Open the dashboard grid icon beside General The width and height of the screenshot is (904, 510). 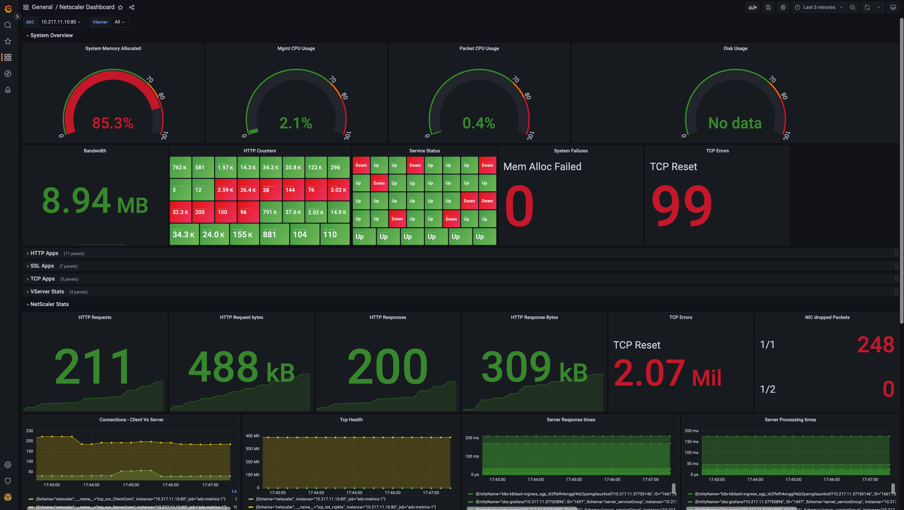pyautogui.click(x=26, y=7)
